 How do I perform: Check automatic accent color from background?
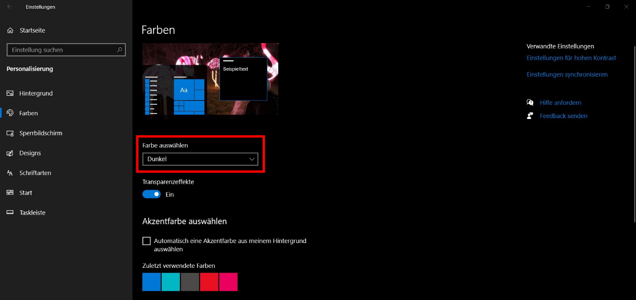point(146,241)
